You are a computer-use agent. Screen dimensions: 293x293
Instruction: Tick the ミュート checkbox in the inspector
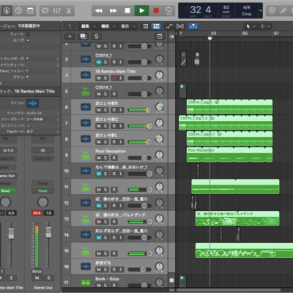coord(28,34)
